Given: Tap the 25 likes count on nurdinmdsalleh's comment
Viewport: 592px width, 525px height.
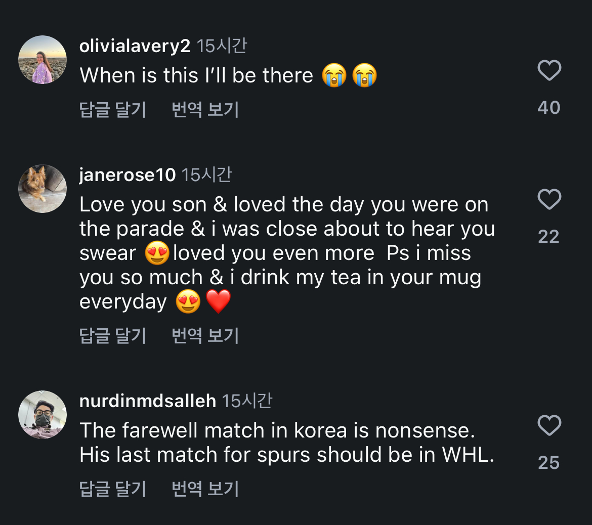Looking at the screenshot, I should coord(549,463).
